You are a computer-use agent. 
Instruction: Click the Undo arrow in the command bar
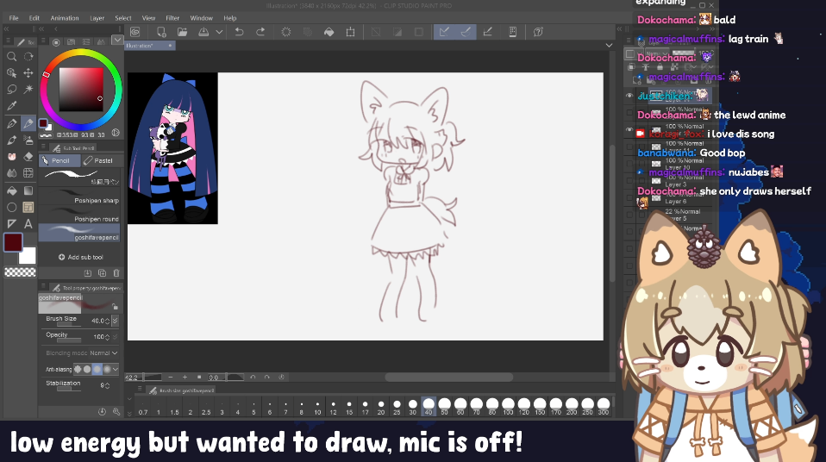[x=238, y=32]
